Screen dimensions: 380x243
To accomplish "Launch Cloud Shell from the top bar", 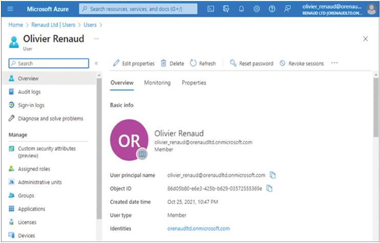I will [x=210, y=9].
